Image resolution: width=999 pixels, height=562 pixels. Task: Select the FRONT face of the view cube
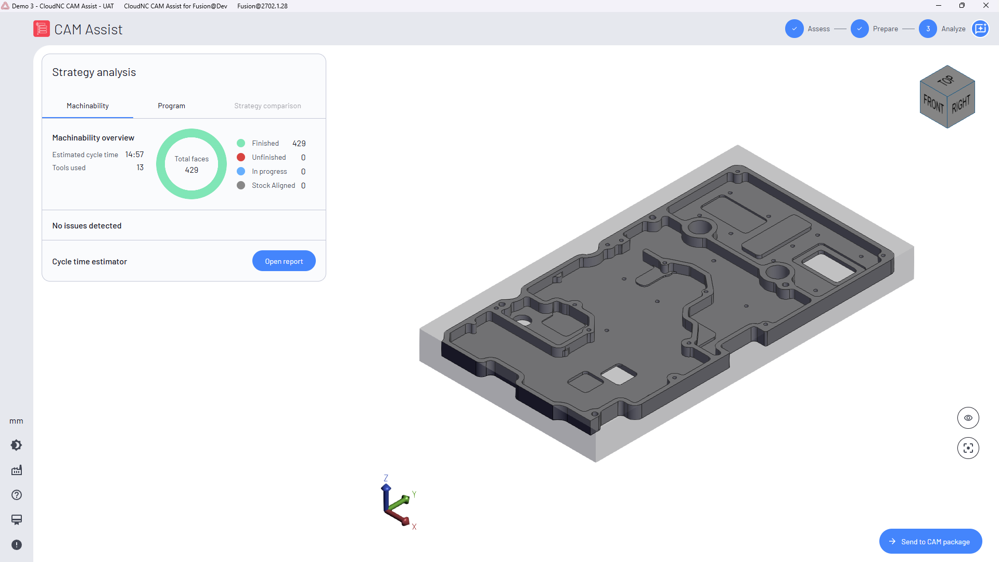933,104
